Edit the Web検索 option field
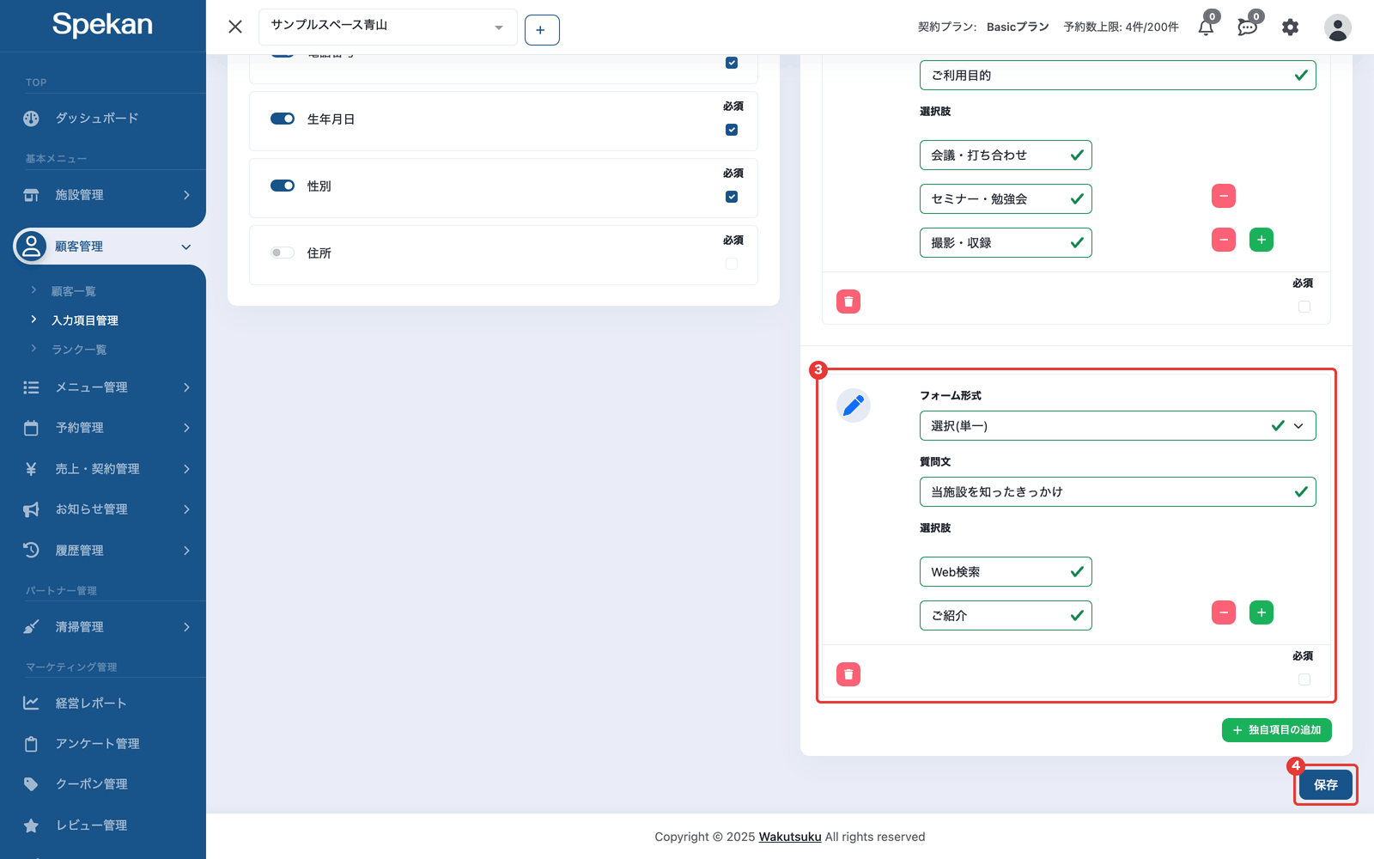 coord(1006,572)
